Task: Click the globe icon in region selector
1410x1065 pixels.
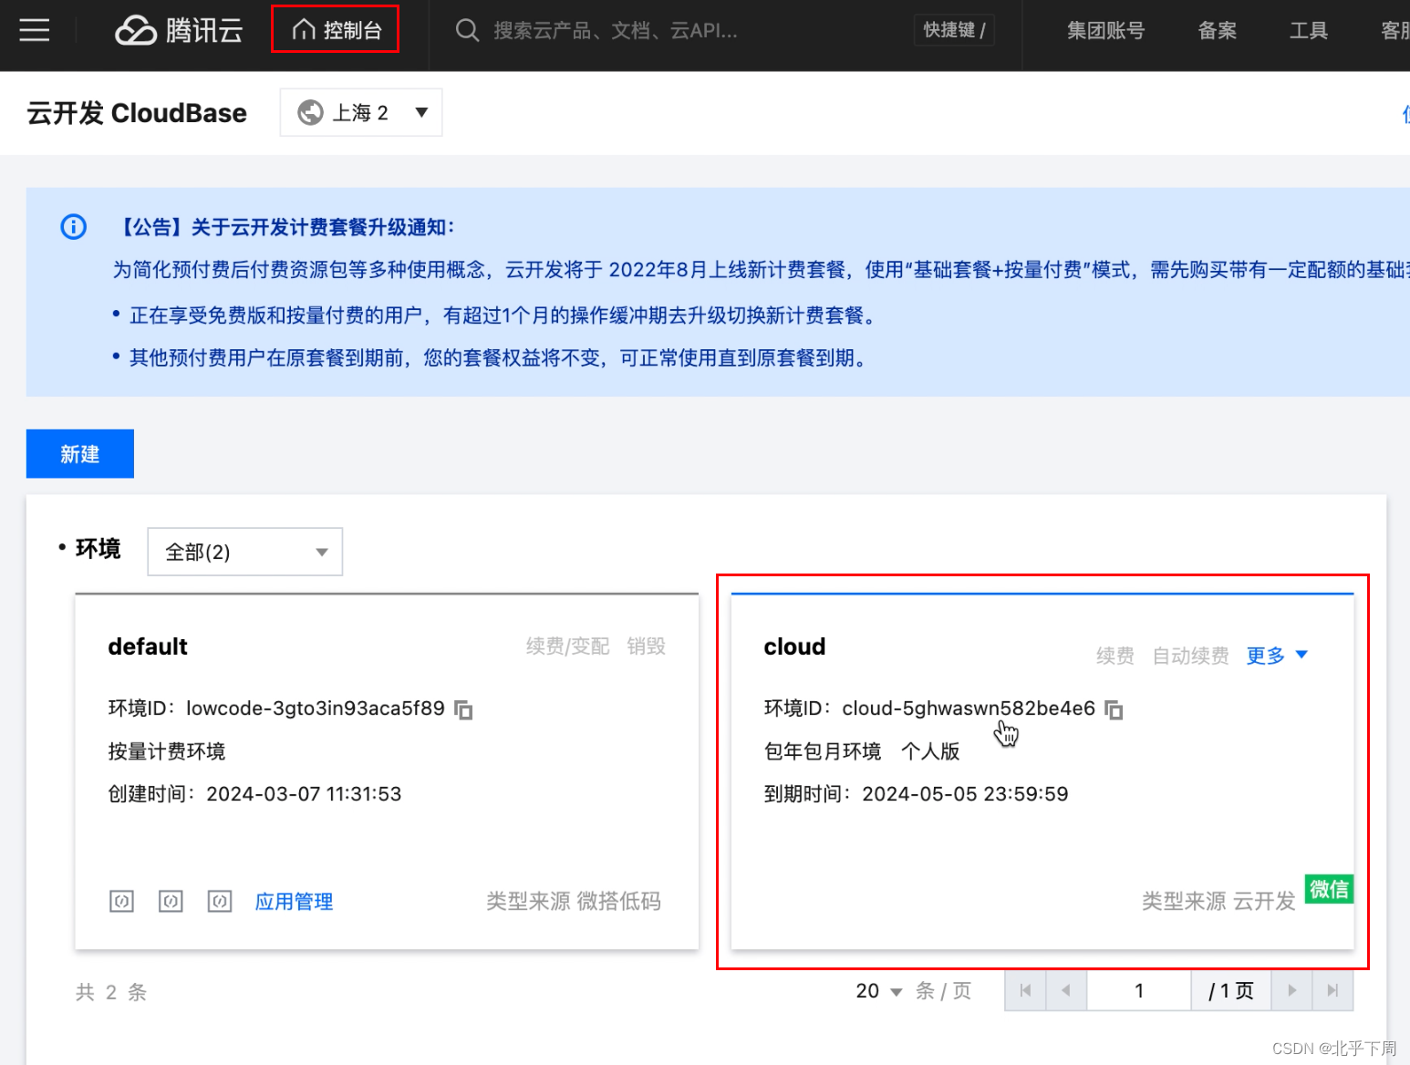Action: pyautogui.click(x=311, y=112)
